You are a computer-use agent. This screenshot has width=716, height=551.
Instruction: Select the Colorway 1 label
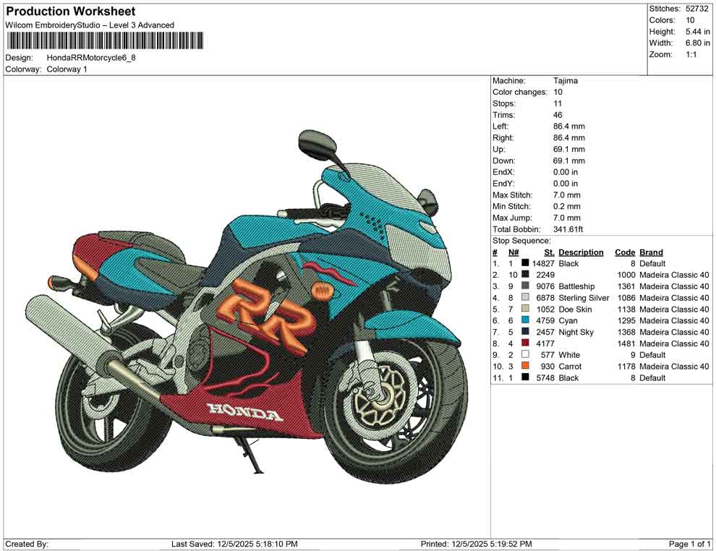[x=66, y=70]
